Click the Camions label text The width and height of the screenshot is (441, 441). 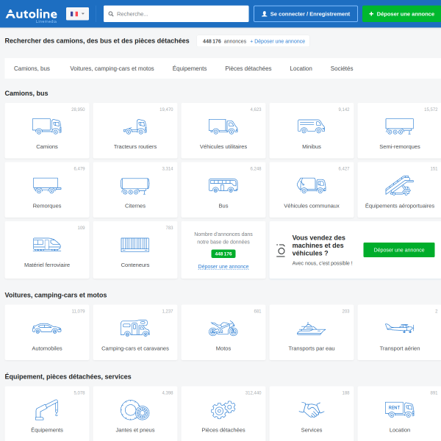[x=47, y=146]
